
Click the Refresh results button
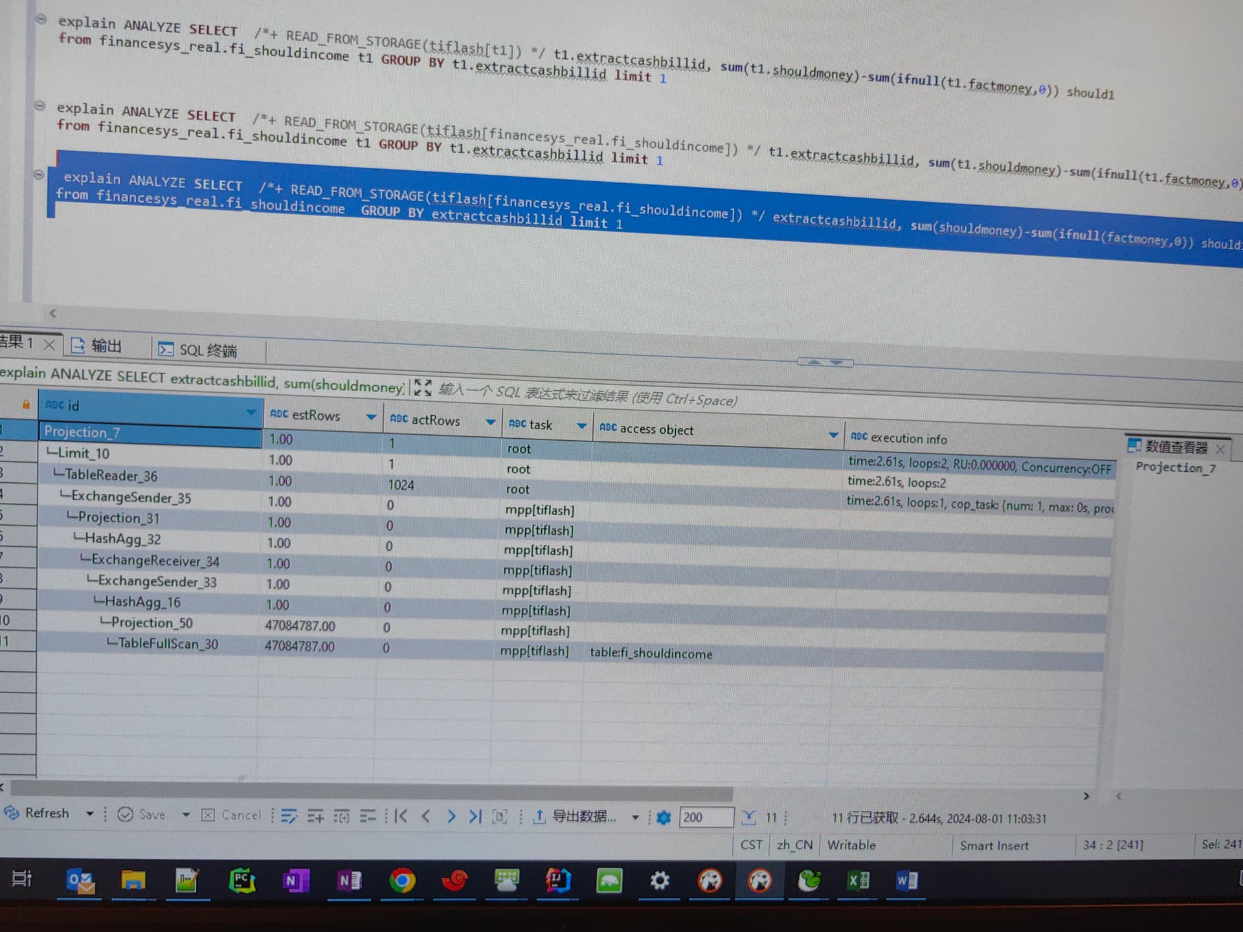point(38,813)
